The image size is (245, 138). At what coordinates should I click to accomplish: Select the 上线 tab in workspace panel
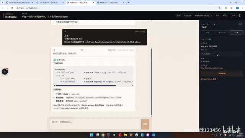[237, 33]
